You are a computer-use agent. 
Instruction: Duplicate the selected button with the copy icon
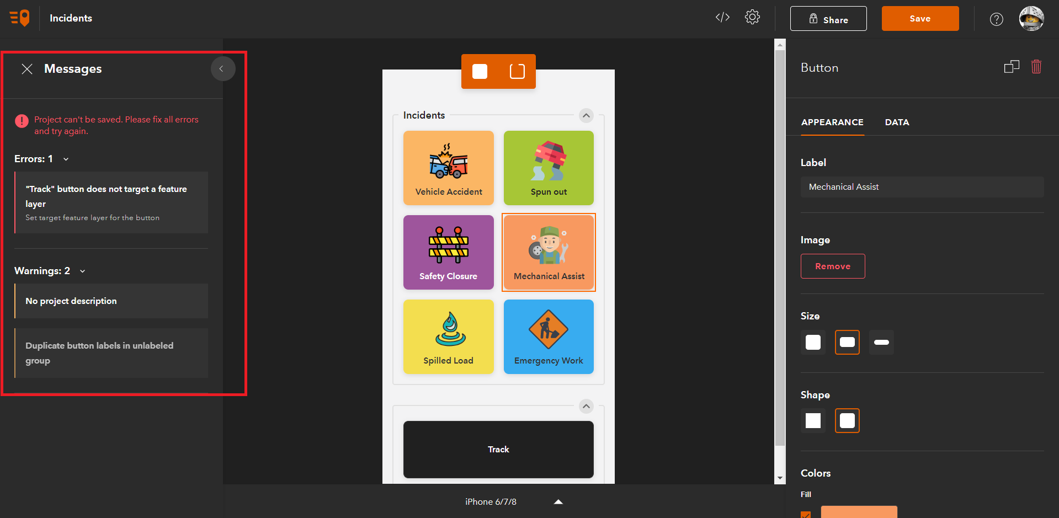coord(1012,66)
